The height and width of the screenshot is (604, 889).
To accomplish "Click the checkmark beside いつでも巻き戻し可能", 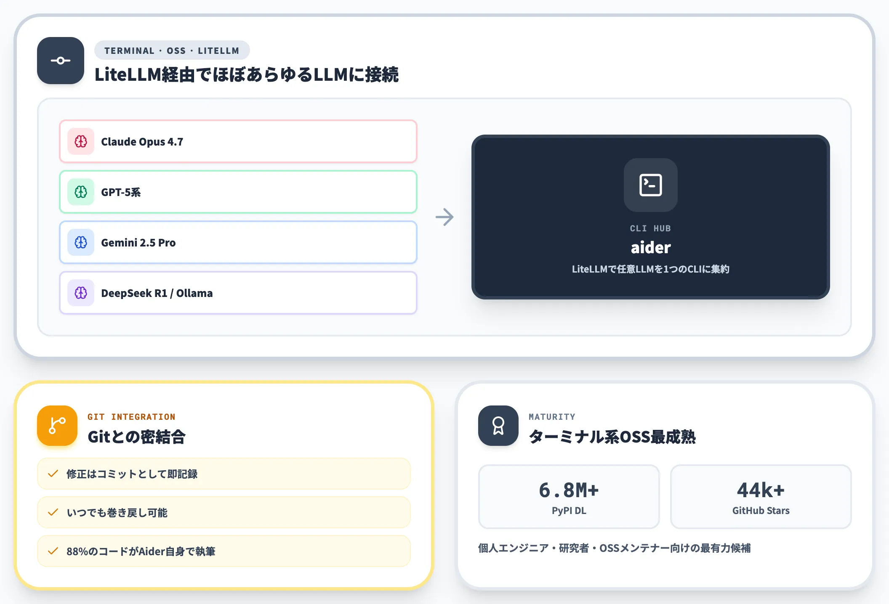I will tap(53, 512).
